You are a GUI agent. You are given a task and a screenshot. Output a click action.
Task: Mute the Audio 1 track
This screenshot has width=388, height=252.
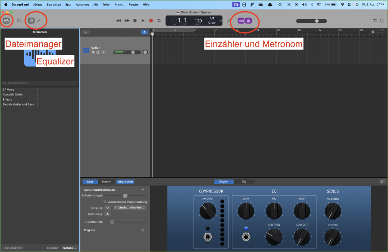pyautogui.click(x=93, y=52)
